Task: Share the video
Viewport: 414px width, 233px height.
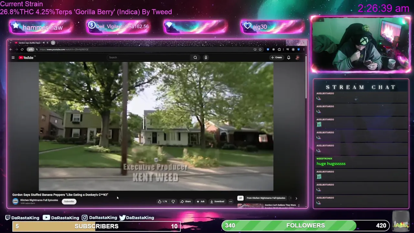Action: pos(186,202)
